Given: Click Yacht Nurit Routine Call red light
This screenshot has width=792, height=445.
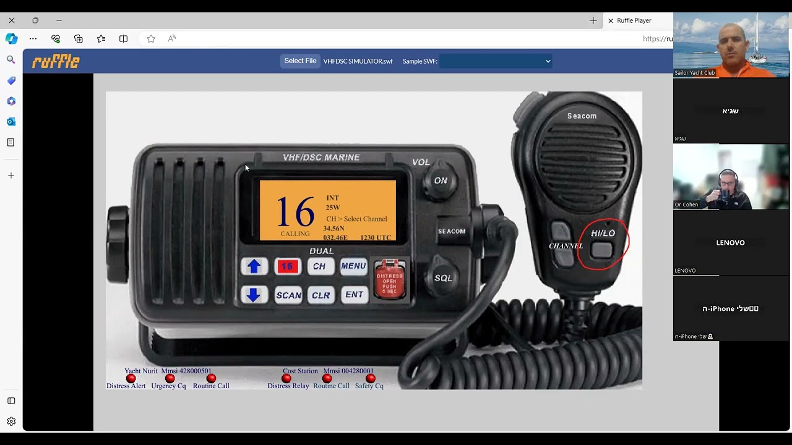Looking at the screenshot, I should click(211, 378).
